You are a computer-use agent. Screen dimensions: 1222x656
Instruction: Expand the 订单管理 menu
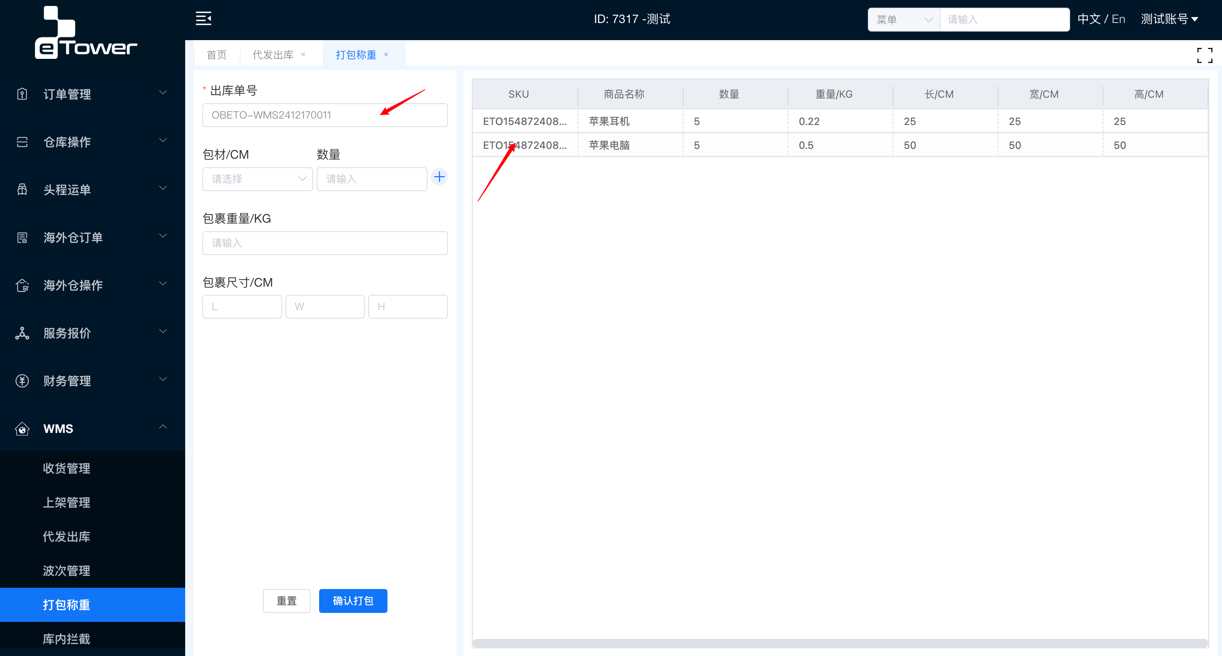[x=163, y=93]
